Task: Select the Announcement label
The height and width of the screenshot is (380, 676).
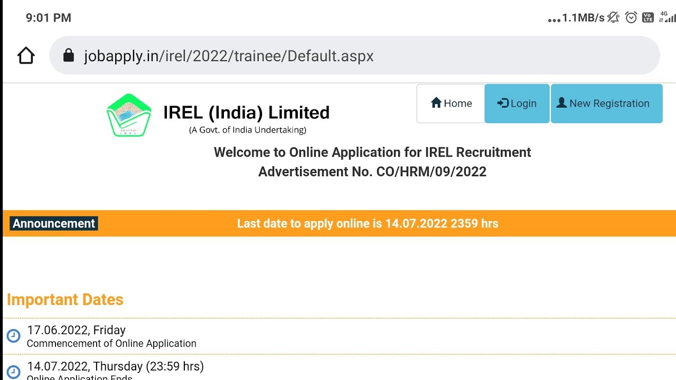Action: [54, 223]
